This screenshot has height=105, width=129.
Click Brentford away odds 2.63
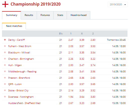[93, 78]
